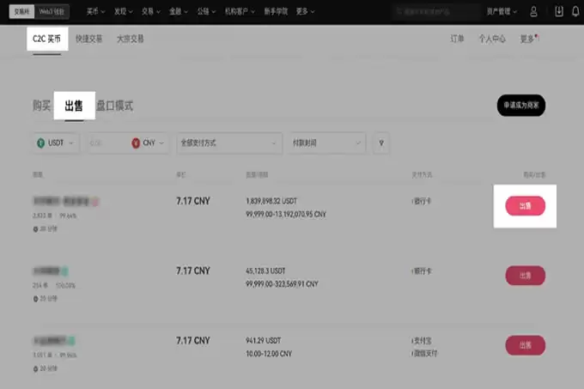Click 7.17 CNY price in the 941.29 USDT row
The image size is (584, 389).
[x=193, y=341]
